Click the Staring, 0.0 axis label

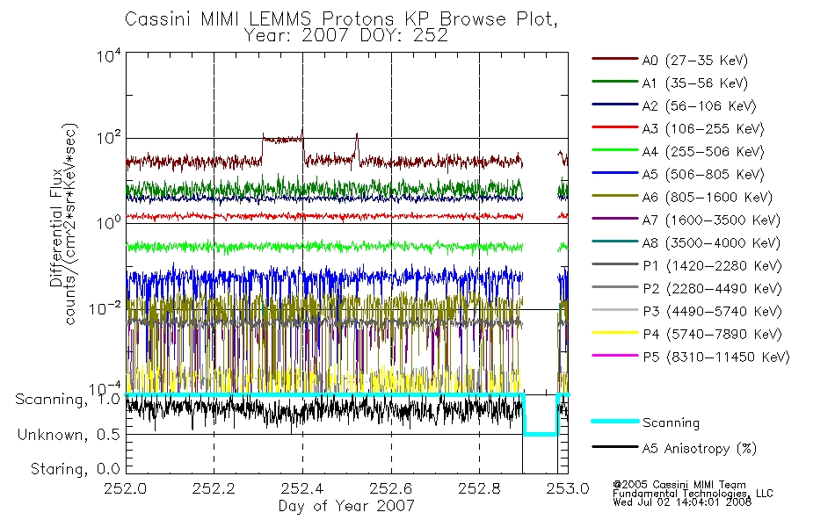click(x=75, y=469)
